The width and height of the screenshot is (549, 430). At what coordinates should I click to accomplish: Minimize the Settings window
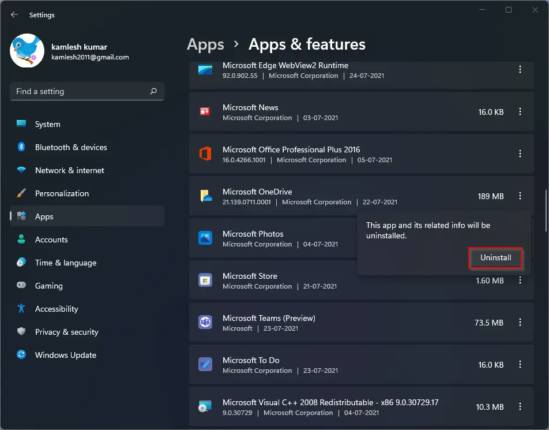[482, 10]
